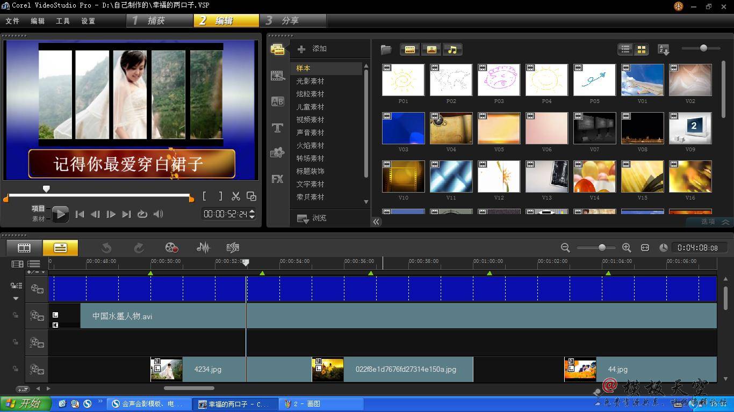Open the Filter FX library
This screenshot has width=734, height=412.
point(277,179)
